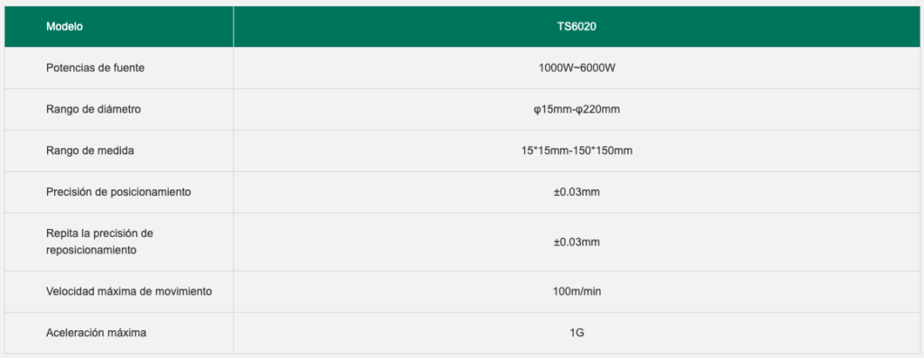Click the Rango de medida label

[x=90, y=151]
